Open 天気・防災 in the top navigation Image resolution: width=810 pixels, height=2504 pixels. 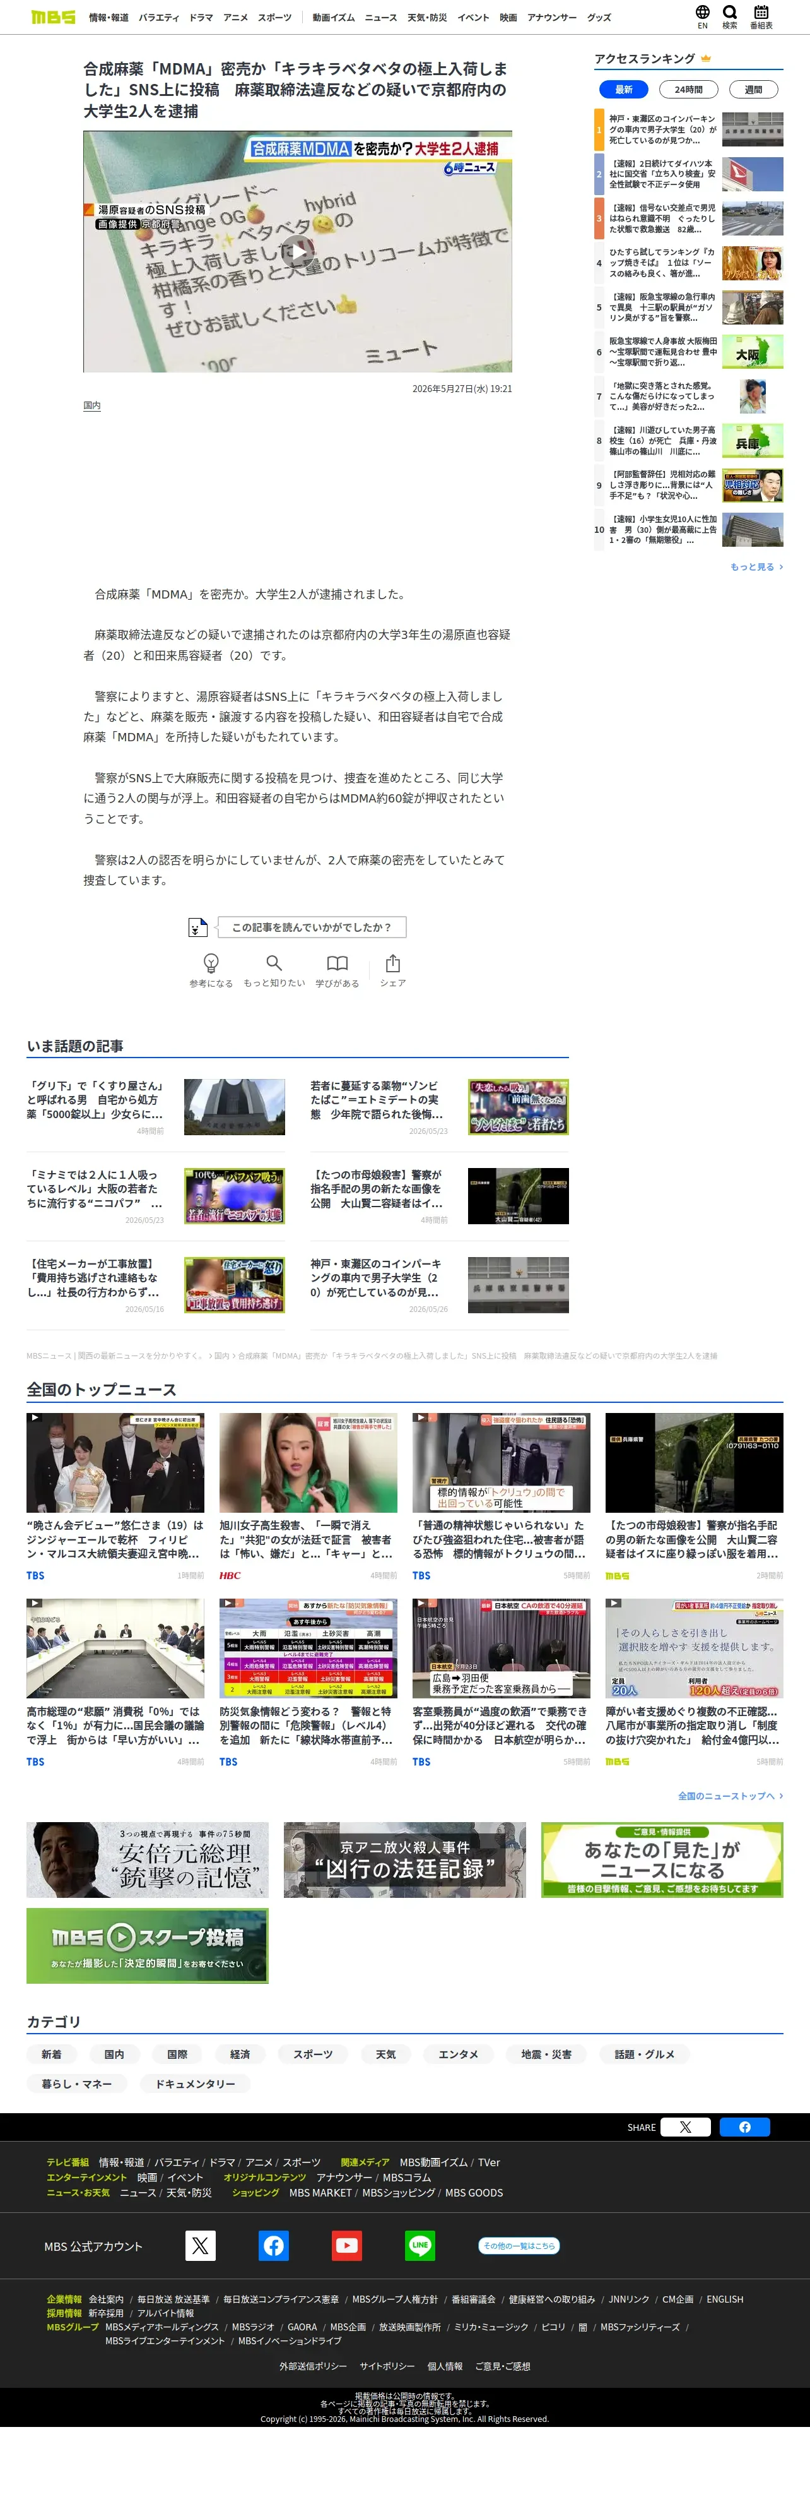pos(427,18)
